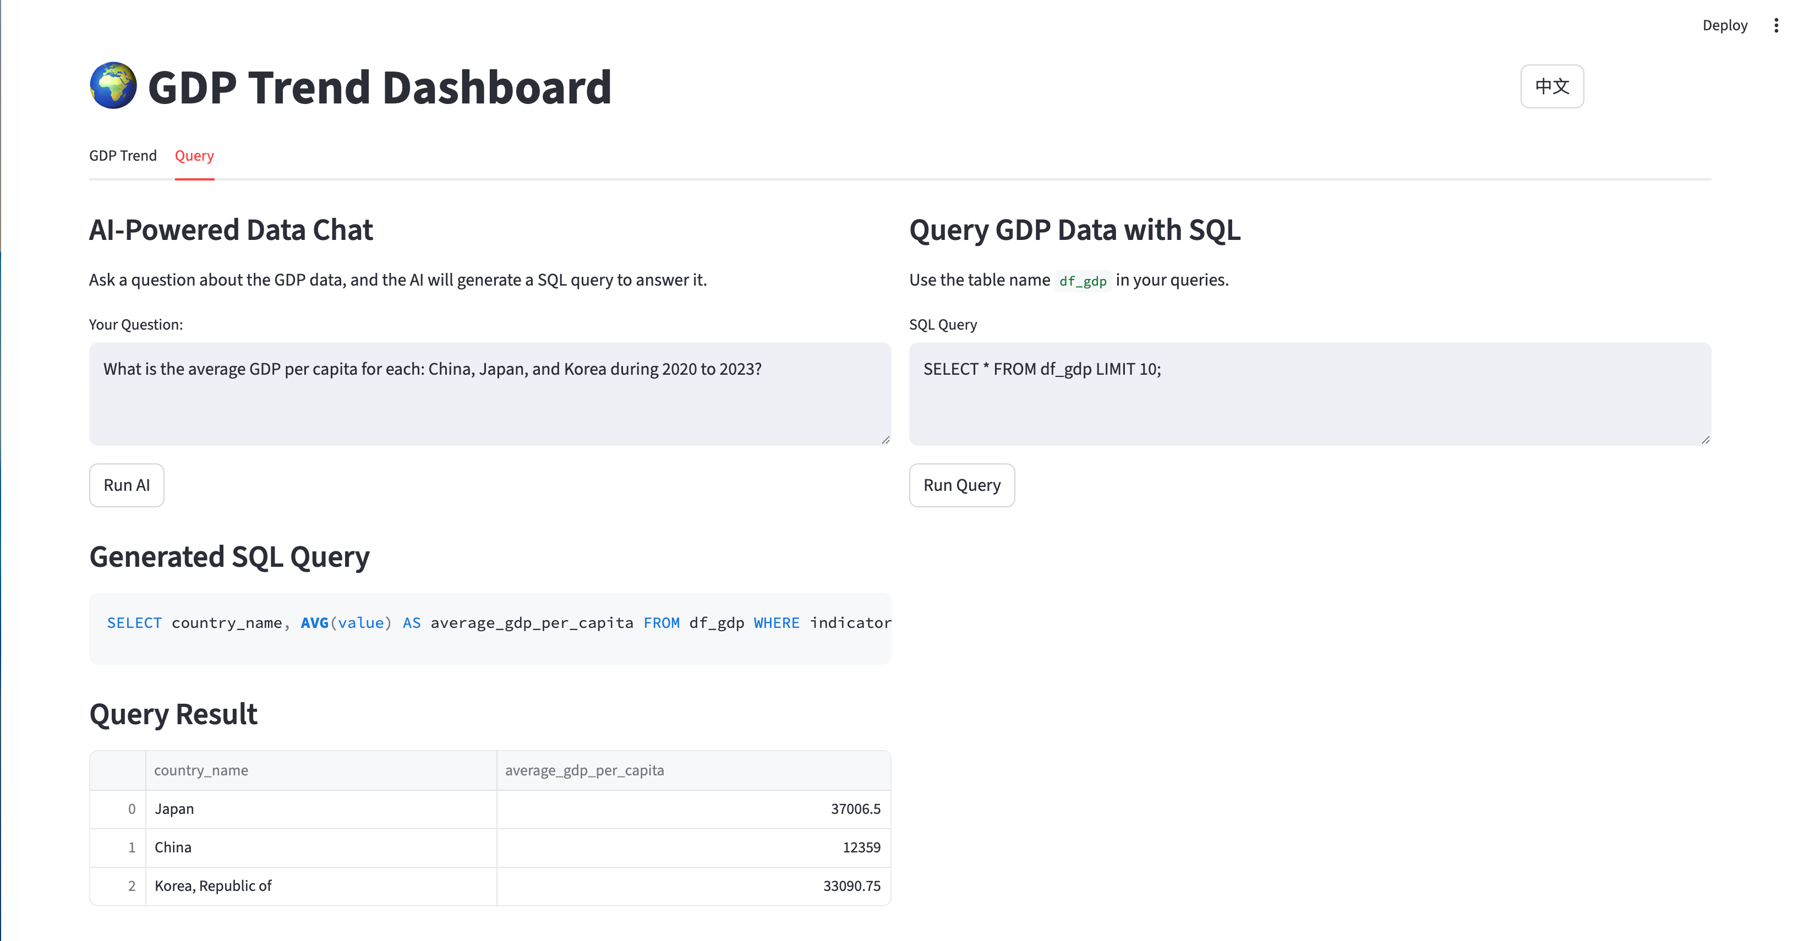Click the generated SQL code block
The width and height of the screenshot is (1804, 941).
click(x=489, y=628)
